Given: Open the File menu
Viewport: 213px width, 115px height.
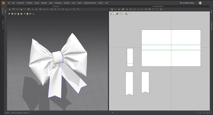Looking at the screenshot, I should 9,3.
